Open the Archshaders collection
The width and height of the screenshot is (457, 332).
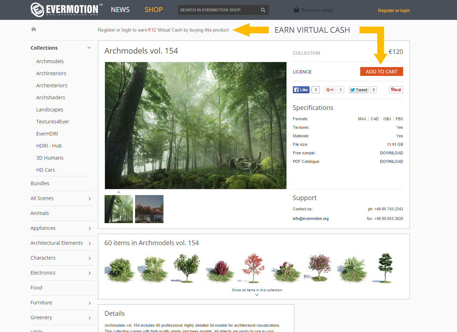tap(51, 98)
